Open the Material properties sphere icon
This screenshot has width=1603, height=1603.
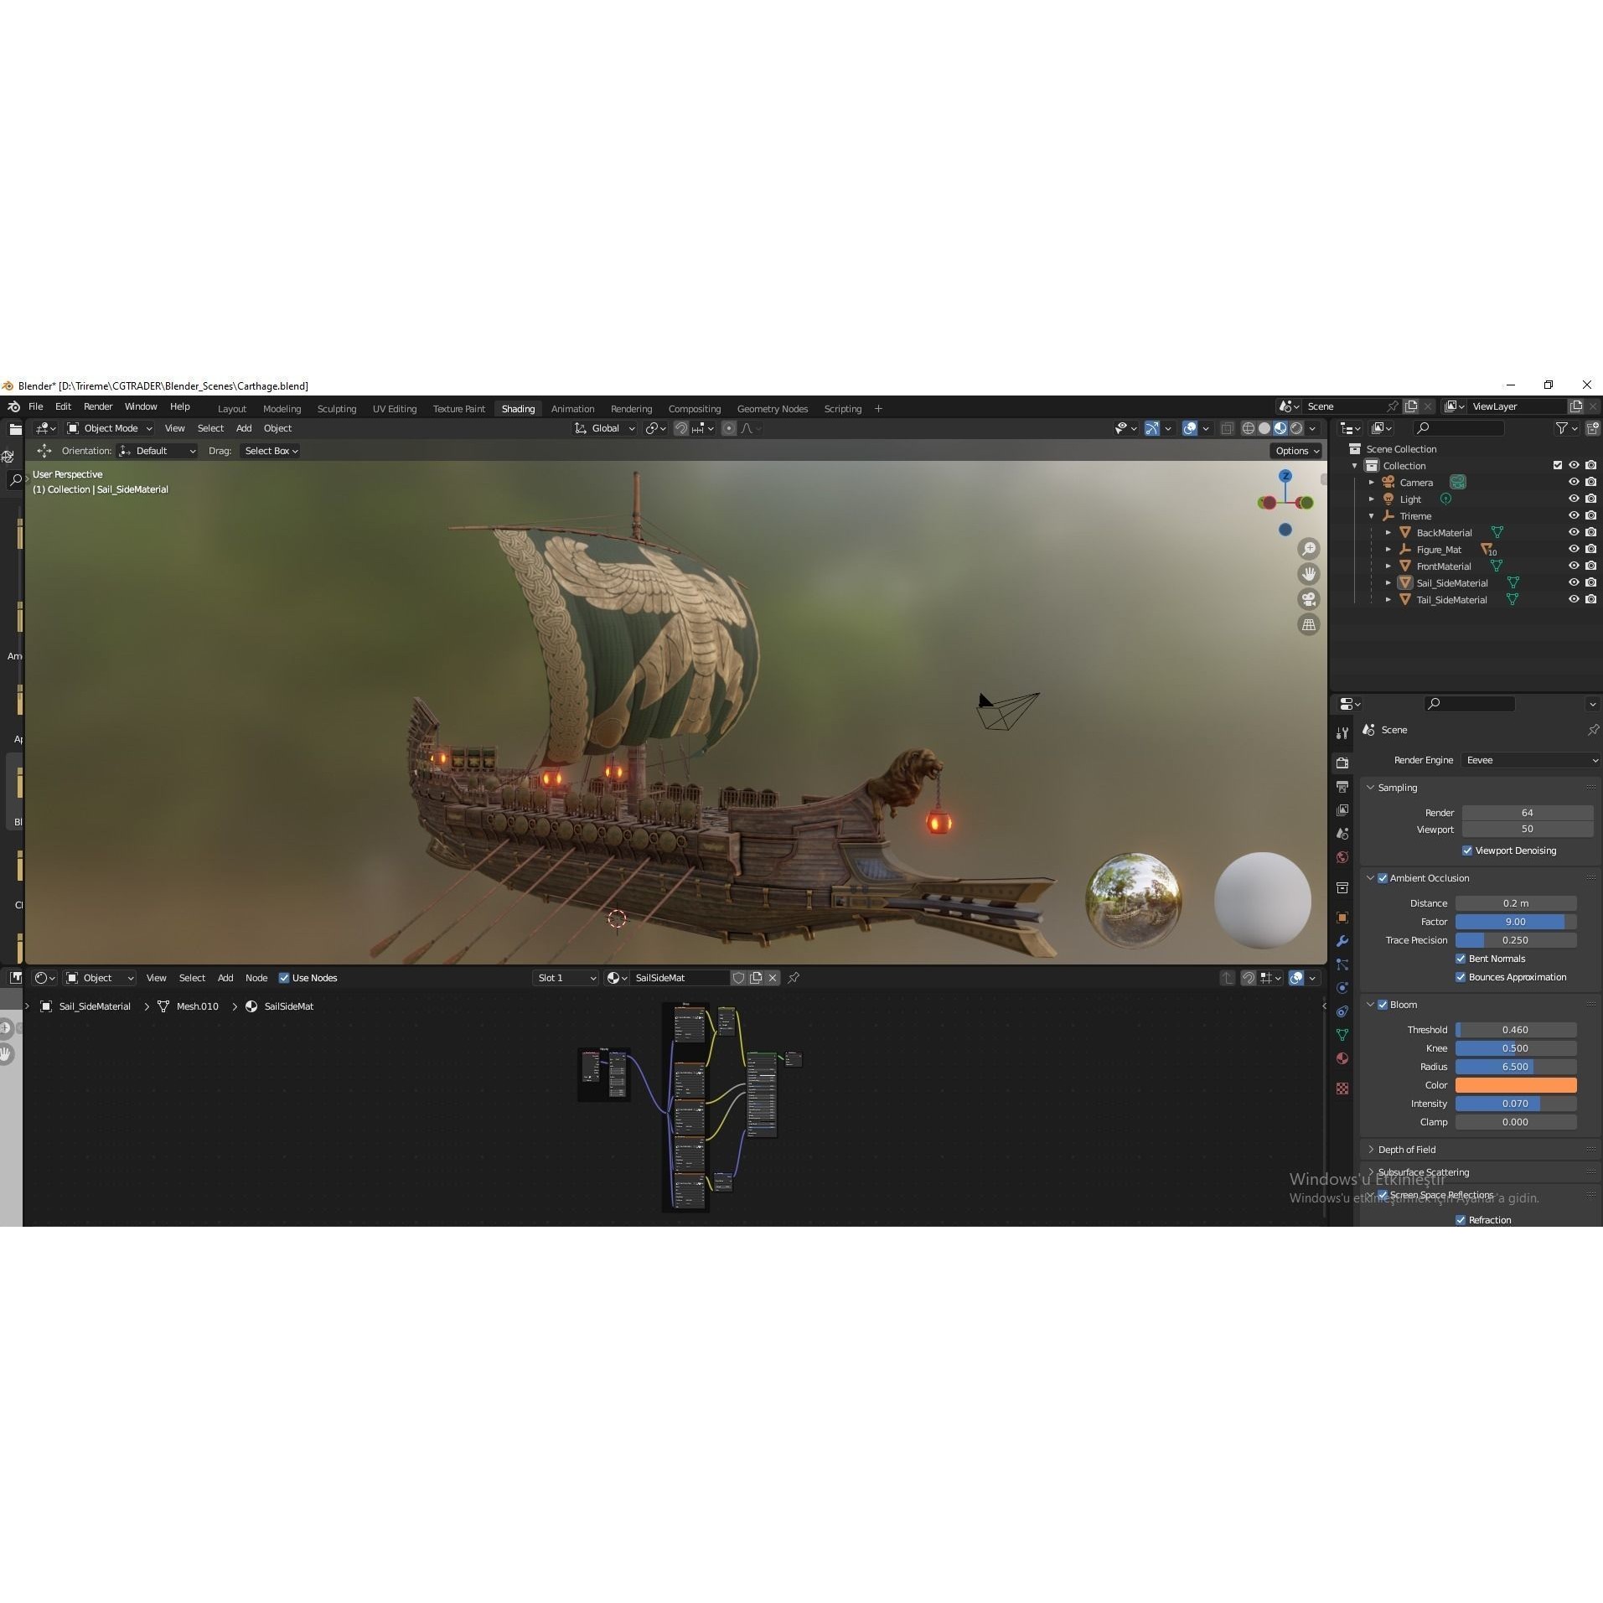[x=1342, y=1058]
